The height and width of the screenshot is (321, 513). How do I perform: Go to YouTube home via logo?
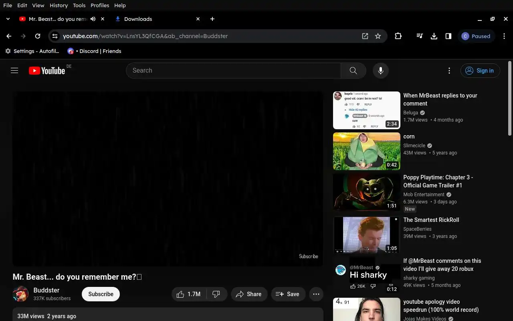click(47, 71)
